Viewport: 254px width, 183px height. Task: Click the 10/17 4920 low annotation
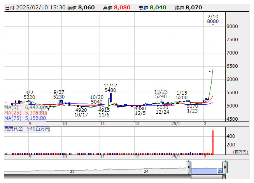coord(81,113)
